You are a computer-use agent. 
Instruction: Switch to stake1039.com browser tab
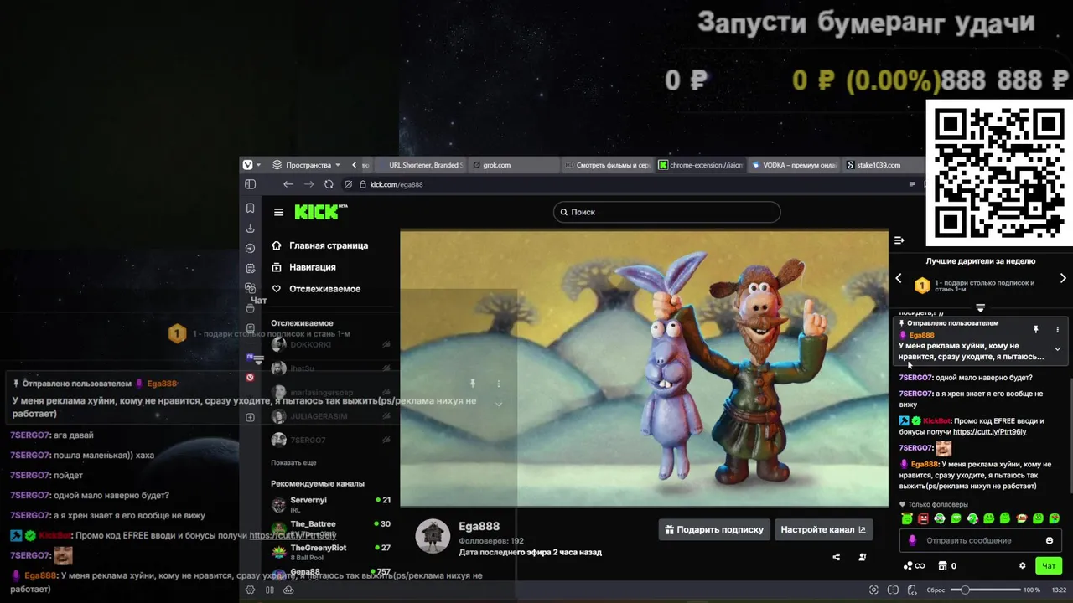[x=884, y=165]
